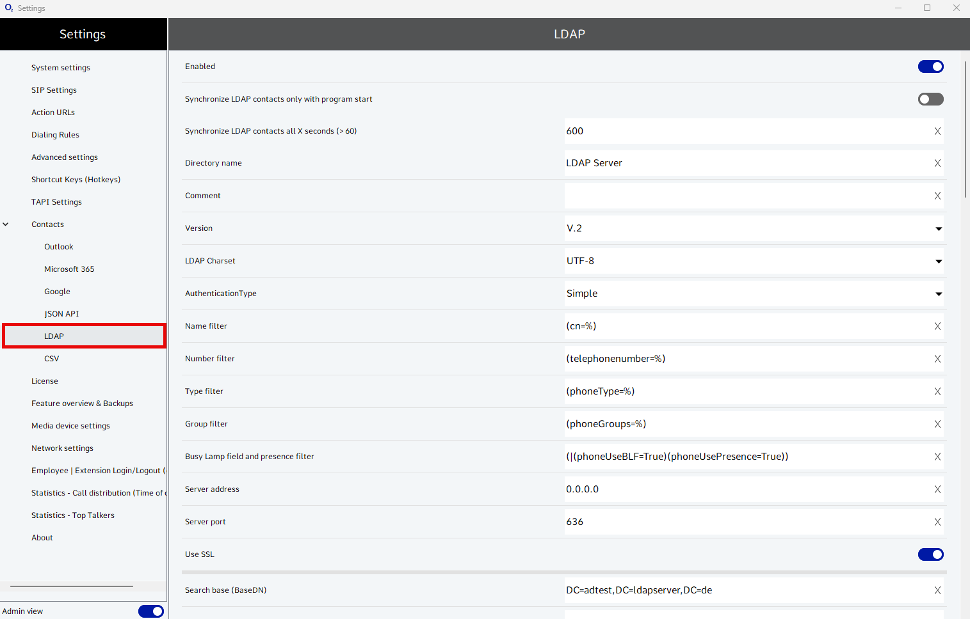Clear the Search base BaseDN with X
This screenshot has width=970, height=619.
click(x=937, y=590)
